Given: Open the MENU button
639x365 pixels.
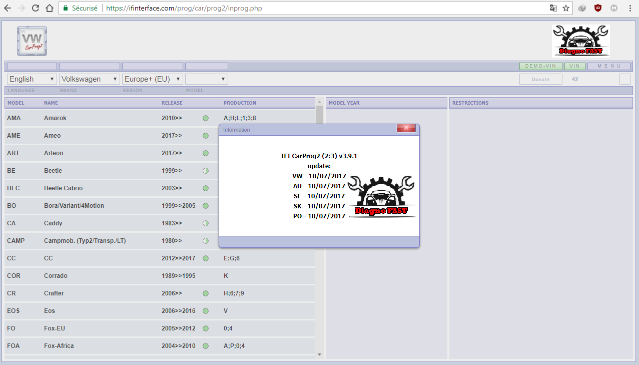Looking at the screenshot, I should [x=609, y=66].
